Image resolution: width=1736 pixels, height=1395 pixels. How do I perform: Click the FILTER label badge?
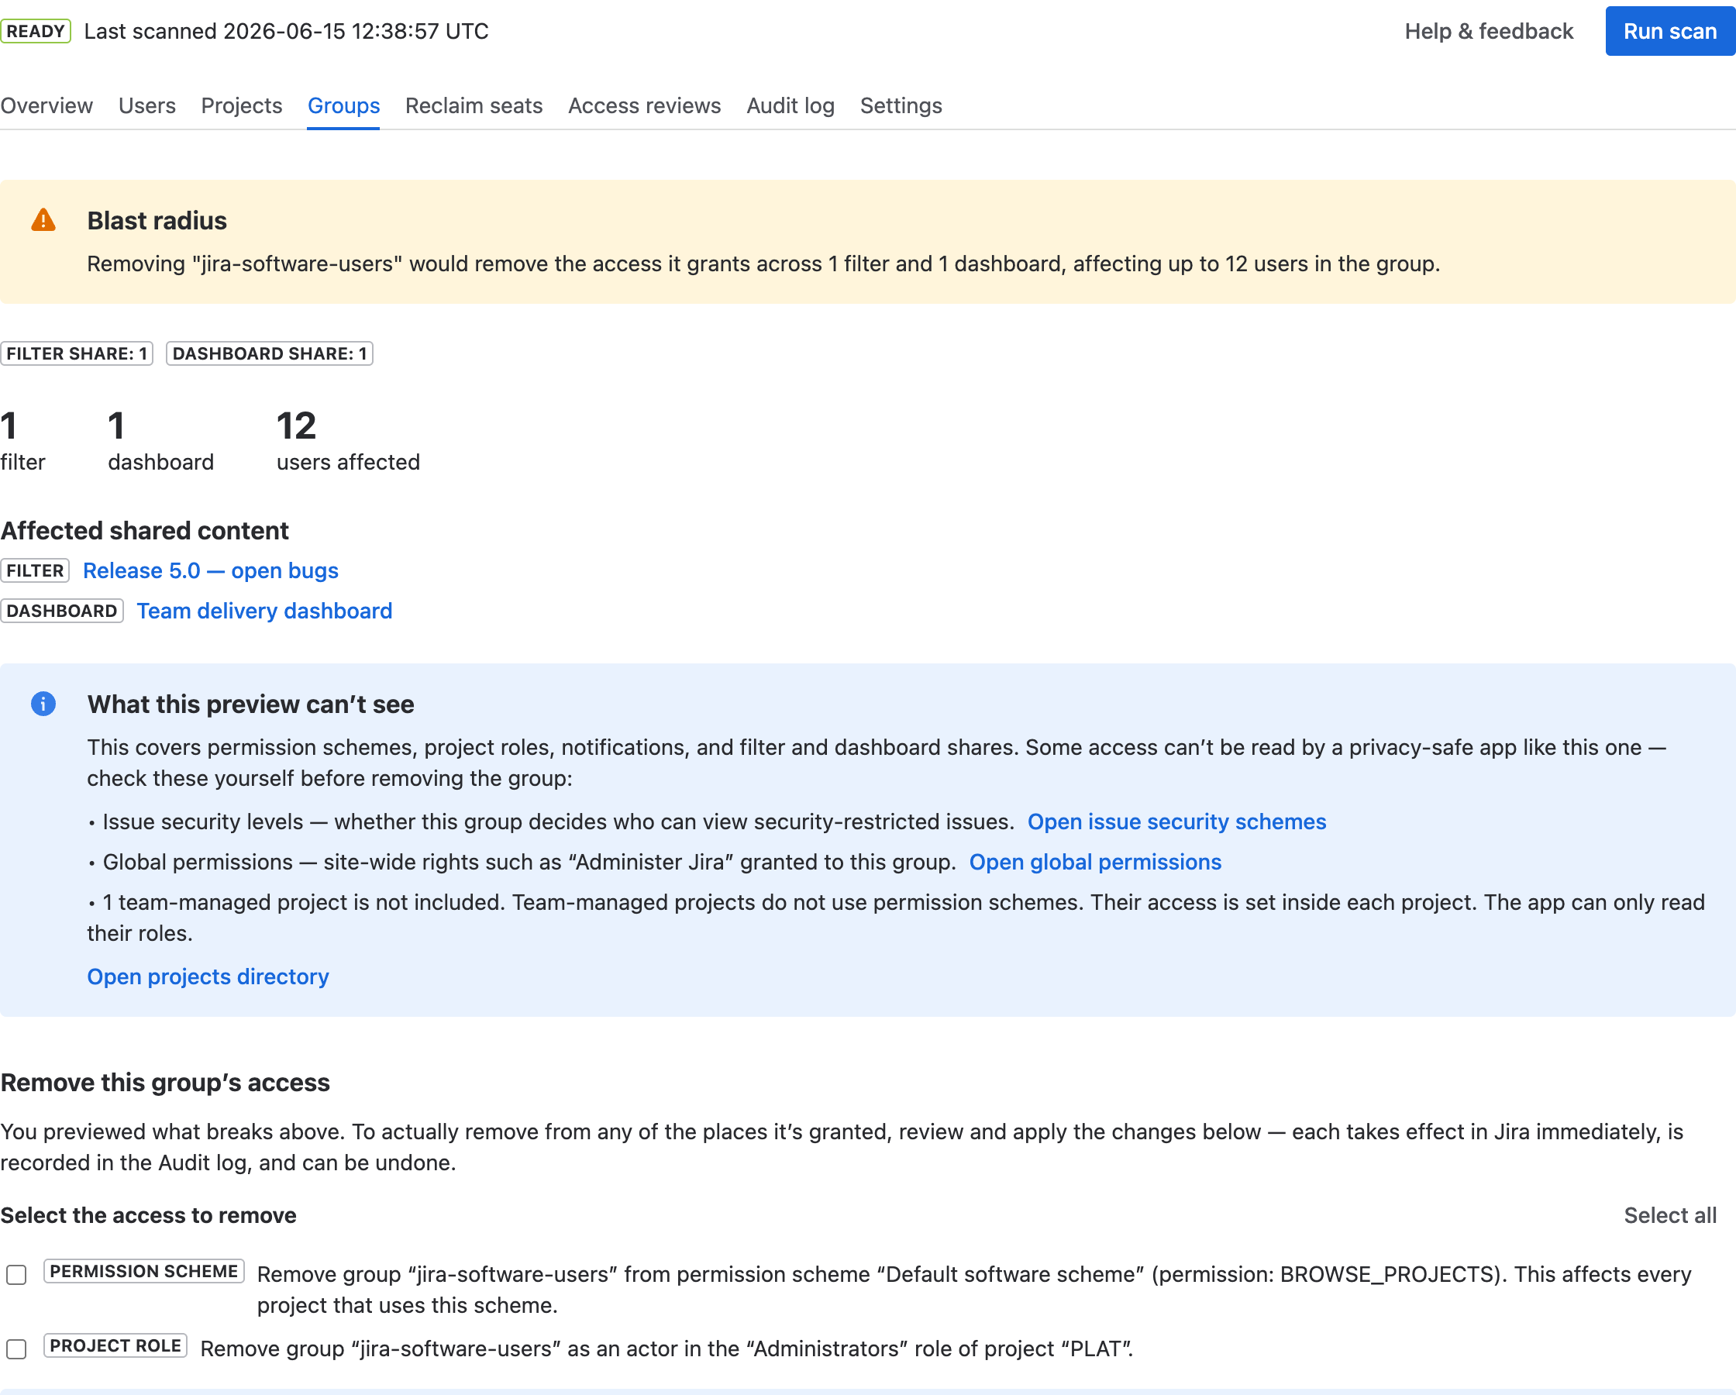click(35, 571)
